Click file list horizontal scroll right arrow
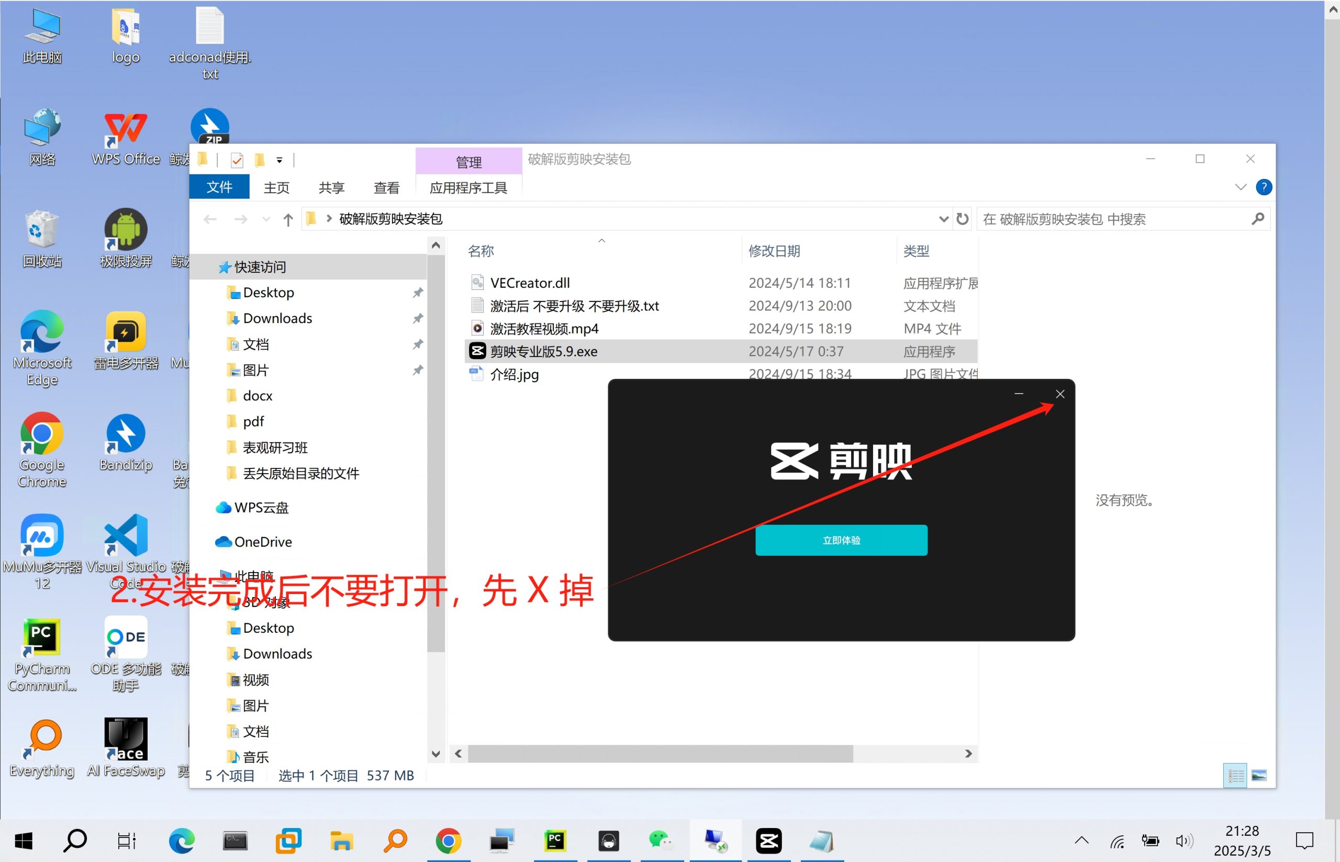Viewport: 1340px width, 862px height. click(968, 754)
